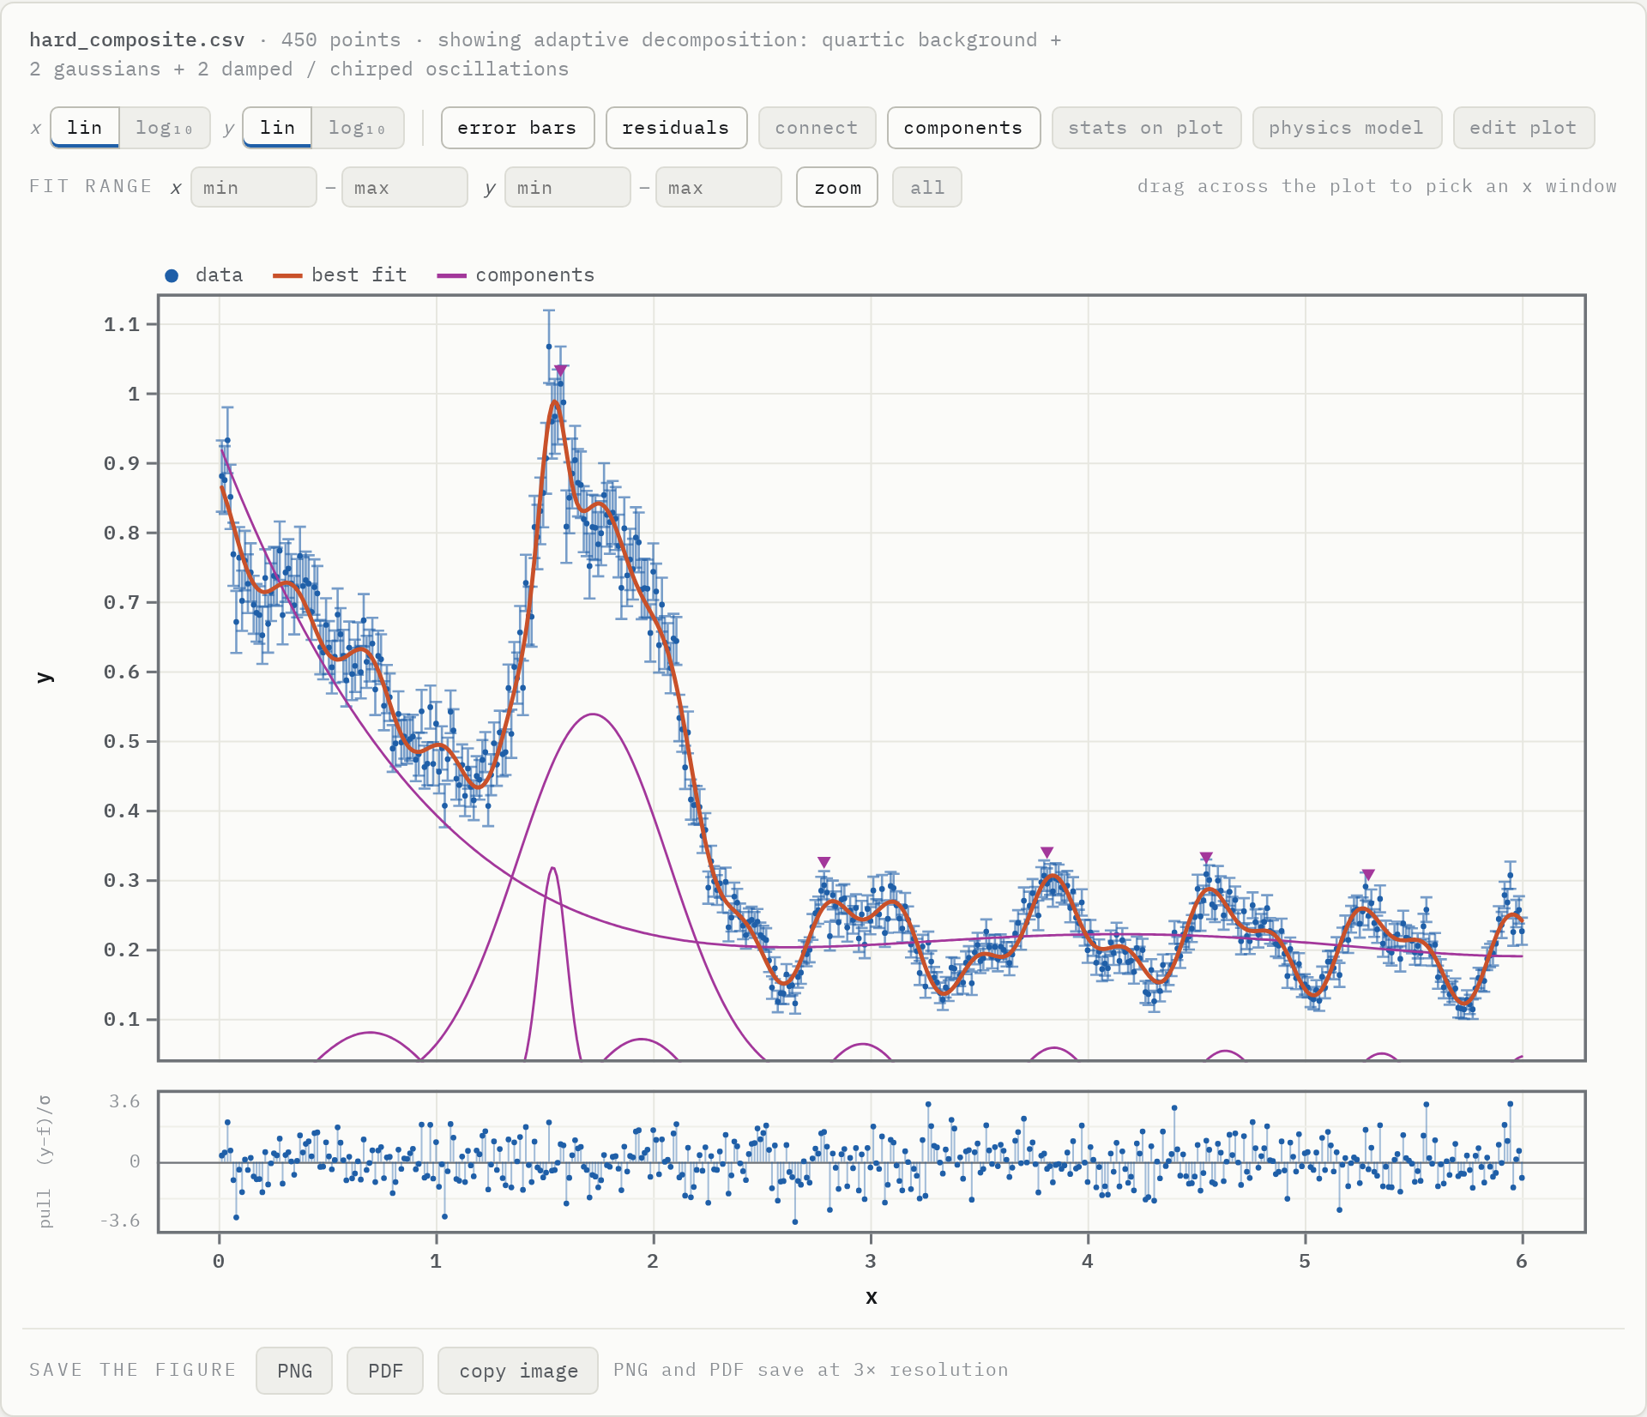Save the figure as PNG

pos(294,1371)
